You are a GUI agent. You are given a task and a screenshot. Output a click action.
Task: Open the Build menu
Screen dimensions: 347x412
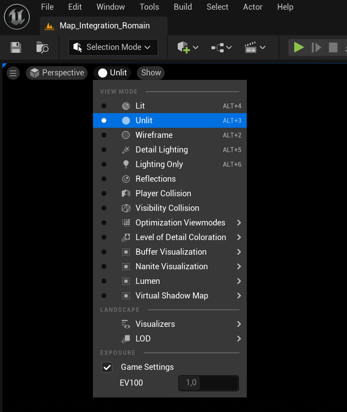183,7
